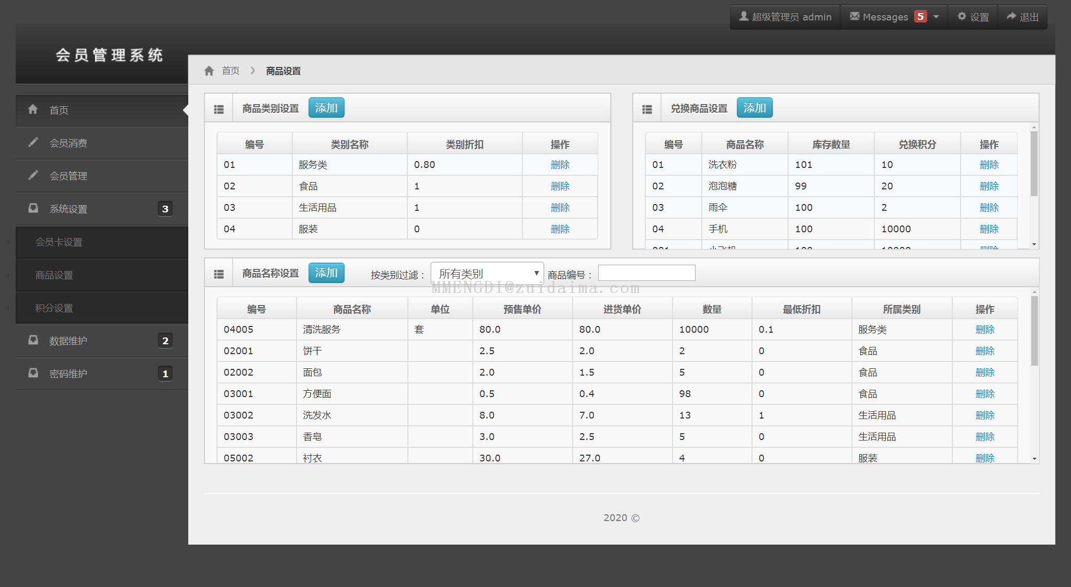Image resolution: width=1071 pixels, height=587 pixels.
Task: Select the 商品设置 submenu item
Action: pos(102,275)
